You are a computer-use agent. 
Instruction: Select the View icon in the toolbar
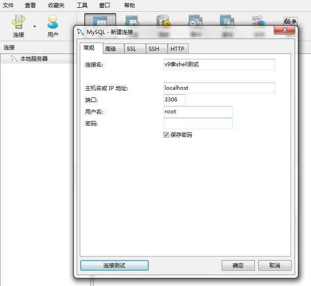(x=131, y=21)
